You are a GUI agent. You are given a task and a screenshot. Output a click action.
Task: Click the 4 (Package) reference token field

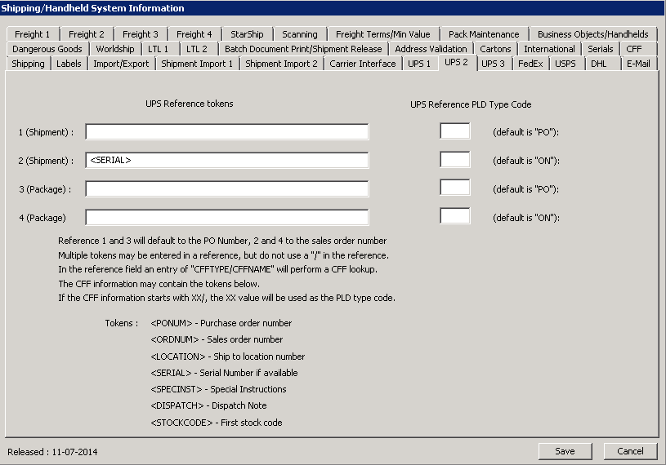point(227,218)
